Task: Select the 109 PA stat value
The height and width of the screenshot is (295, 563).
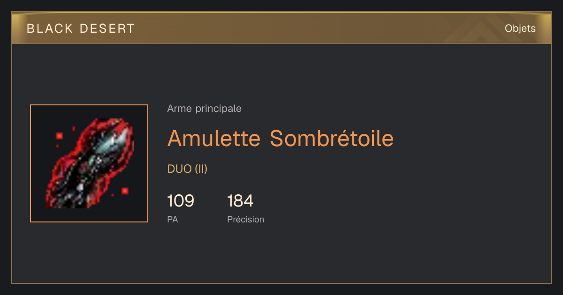Action: 181,201
